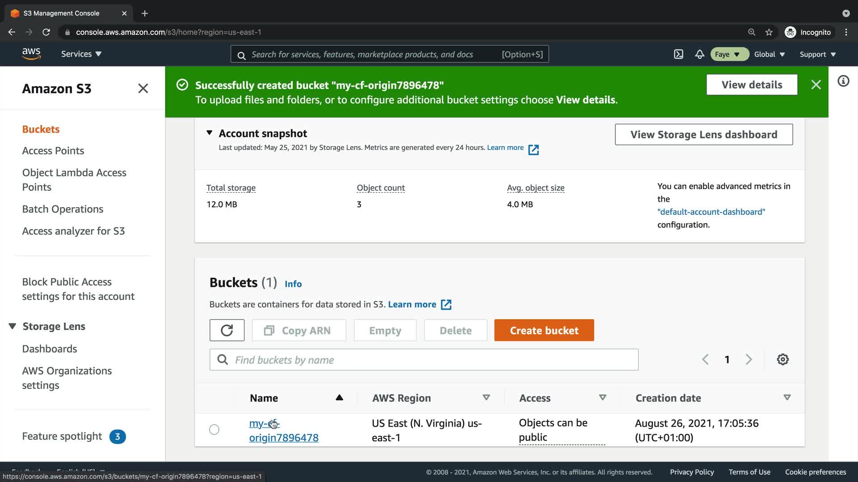Click the Create bucket button
Screen dimensions: 858x482
[544, 330]
